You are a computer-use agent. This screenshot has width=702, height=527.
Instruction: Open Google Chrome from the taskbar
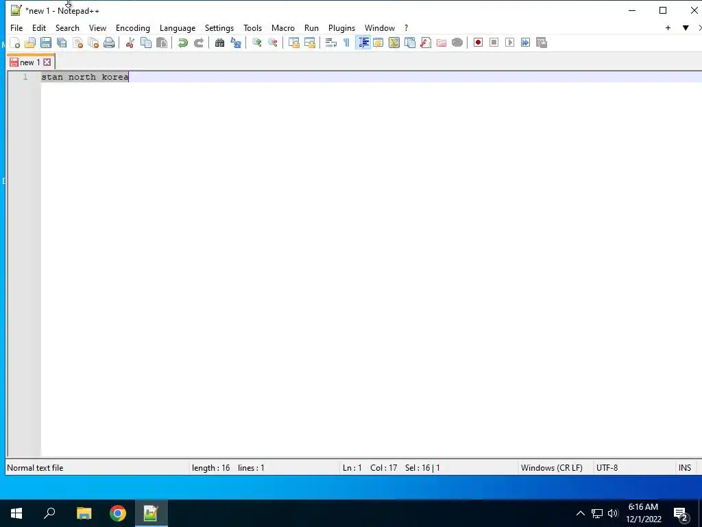pos(118,513)
